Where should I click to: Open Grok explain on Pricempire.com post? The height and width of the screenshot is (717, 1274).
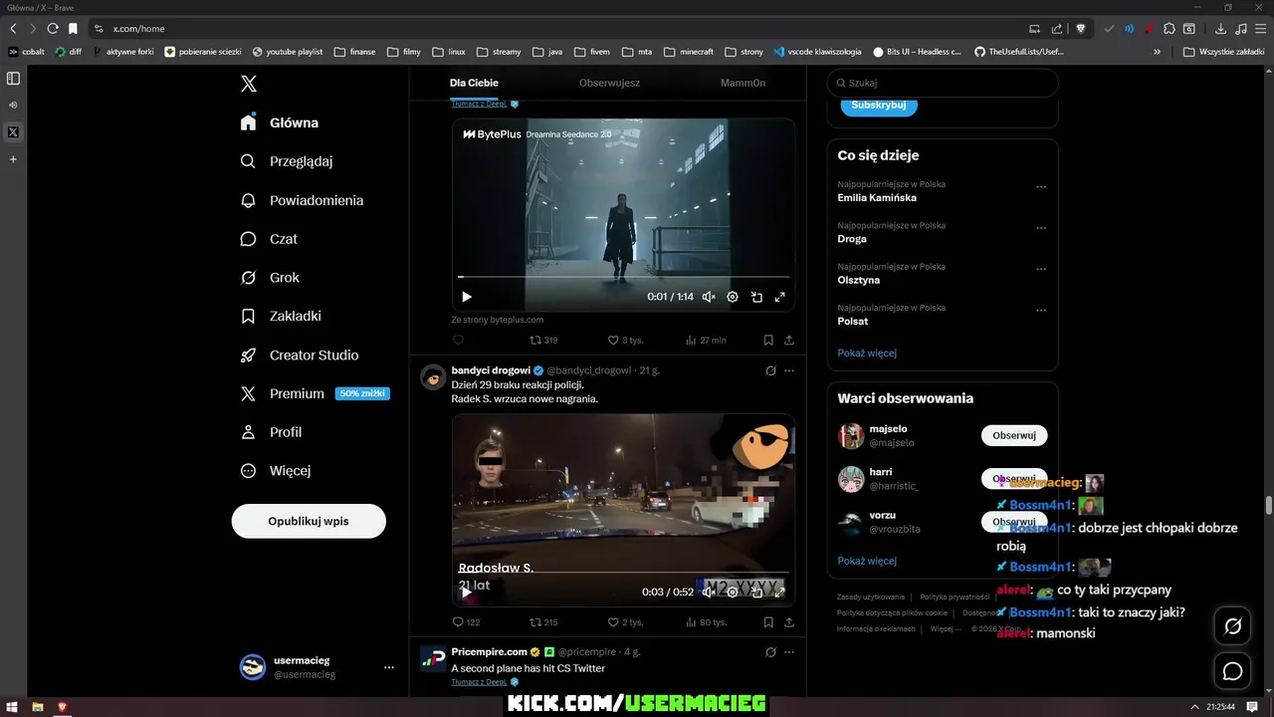(x=770, y=652)
